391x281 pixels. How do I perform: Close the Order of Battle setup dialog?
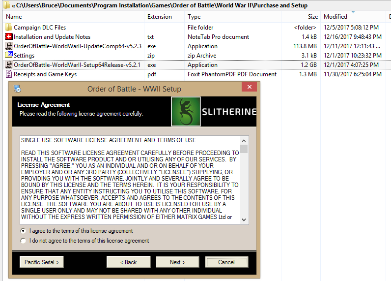tap(249, 87)
